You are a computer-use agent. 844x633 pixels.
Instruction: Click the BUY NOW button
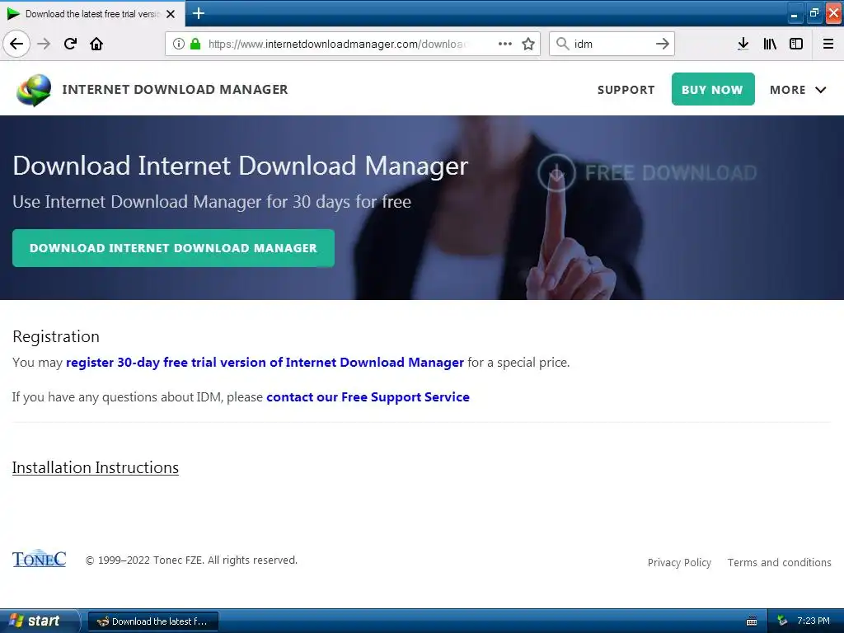pyautogui.click(x=713, y=89)
